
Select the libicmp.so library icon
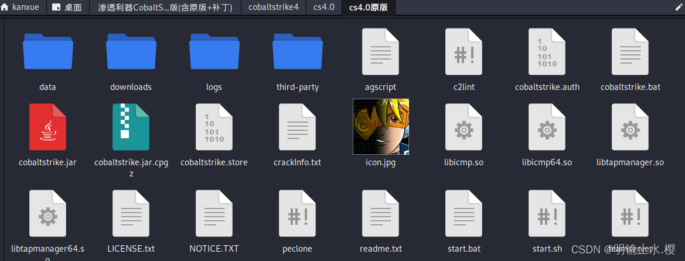pyautogui.click(x=464, y=127)
